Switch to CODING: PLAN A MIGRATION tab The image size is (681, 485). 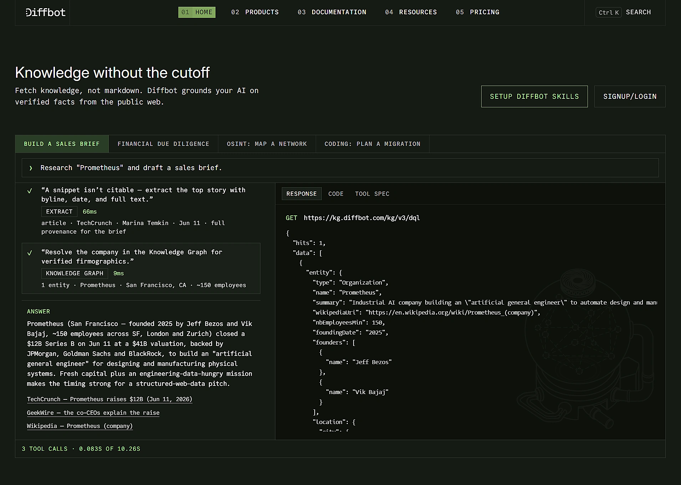pos(372,144)
